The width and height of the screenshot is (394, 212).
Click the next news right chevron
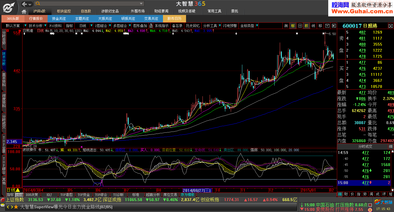click(12, 207)
